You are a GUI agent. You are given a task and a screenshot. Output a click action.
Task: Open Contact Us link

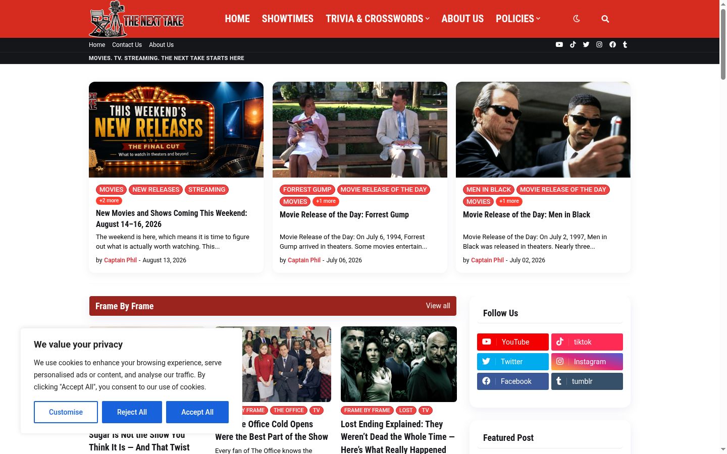[x=127, y=45]
